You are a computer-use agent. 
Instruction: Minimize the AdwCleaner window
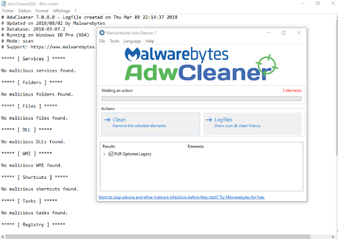pos(269,33)
